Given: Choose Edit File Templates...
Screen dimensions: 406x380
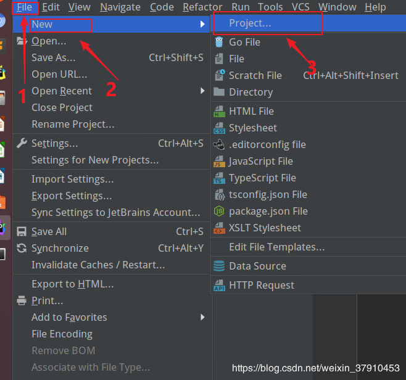Looking at the screenshot, I should point(308,247).
